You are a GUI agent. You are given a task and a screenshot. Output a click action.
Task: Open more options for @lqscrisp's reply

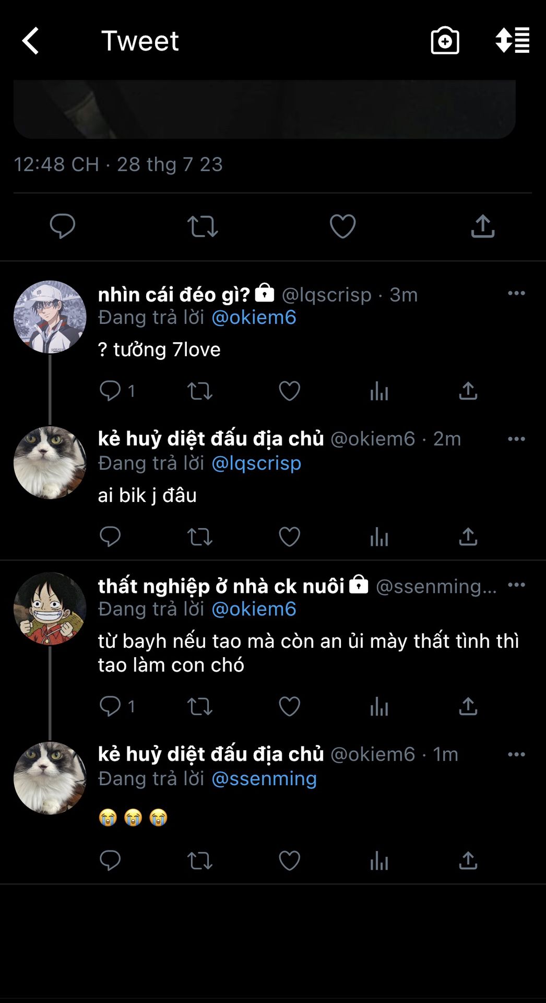point(516,293)
